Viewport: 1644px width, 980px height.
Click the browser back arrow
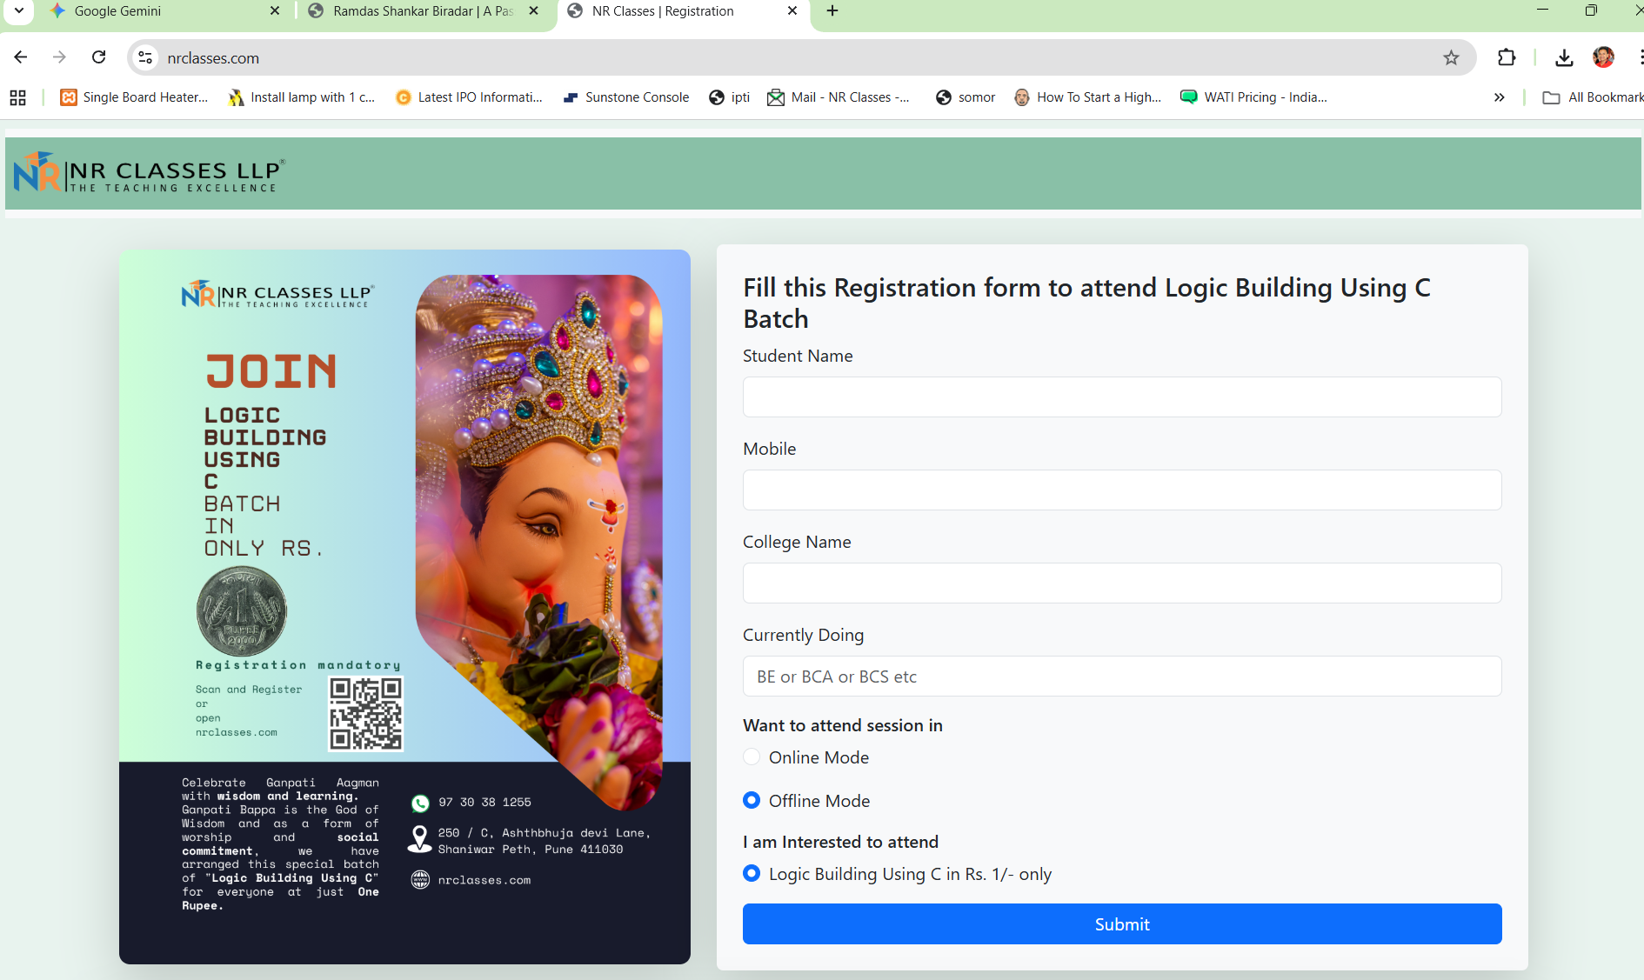tap(21, 57)
